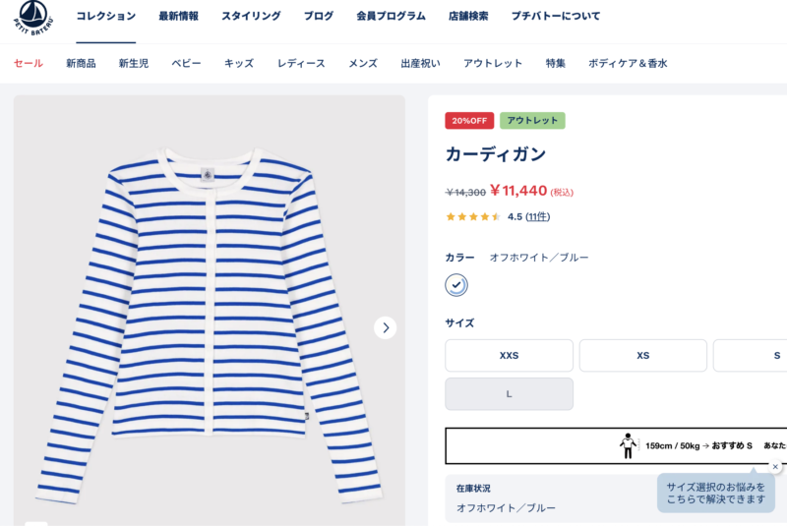The height and width of the screenshot is (526, 787).
Task: Open the スタイリング menu
Action: click(x=251, y=17)
